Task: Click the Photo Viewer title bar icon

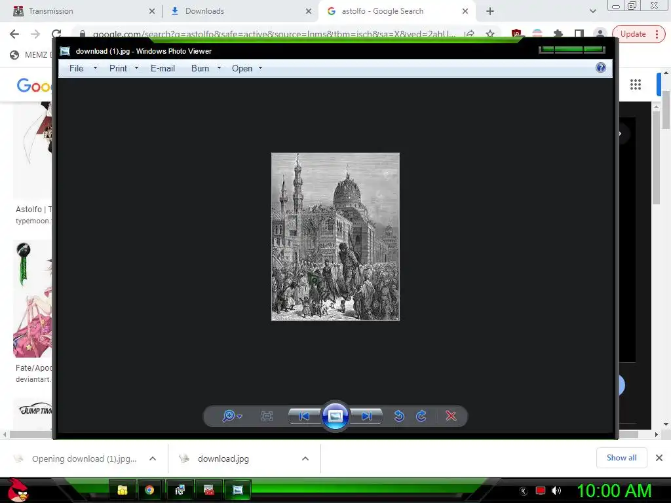Action: (x=65, y=51)
